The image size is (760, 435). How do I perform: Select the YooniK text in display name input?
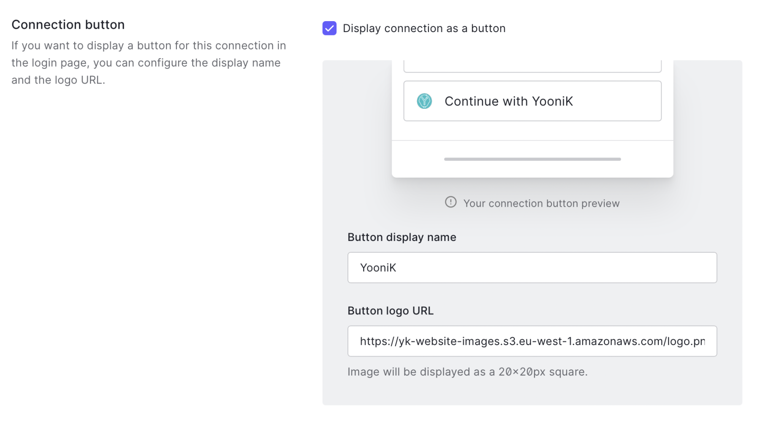(x=378, y=267)
